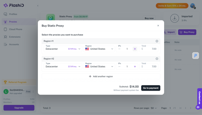Open the Accounts section
This screenshot has width=202, height=115.
[x=14, y=44]
